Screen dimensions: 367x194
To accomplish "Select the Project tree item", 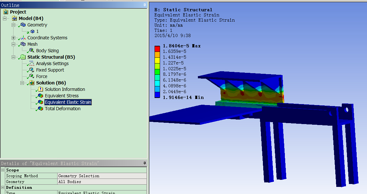I will tap(18, 12).
